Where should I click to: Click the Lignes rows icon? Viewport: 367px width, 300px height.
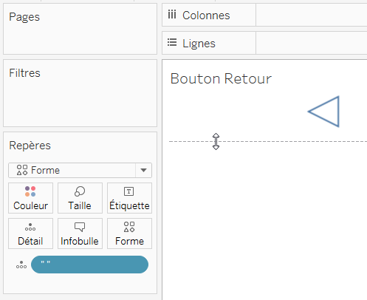pyautogui.click(x=172, y=42)
